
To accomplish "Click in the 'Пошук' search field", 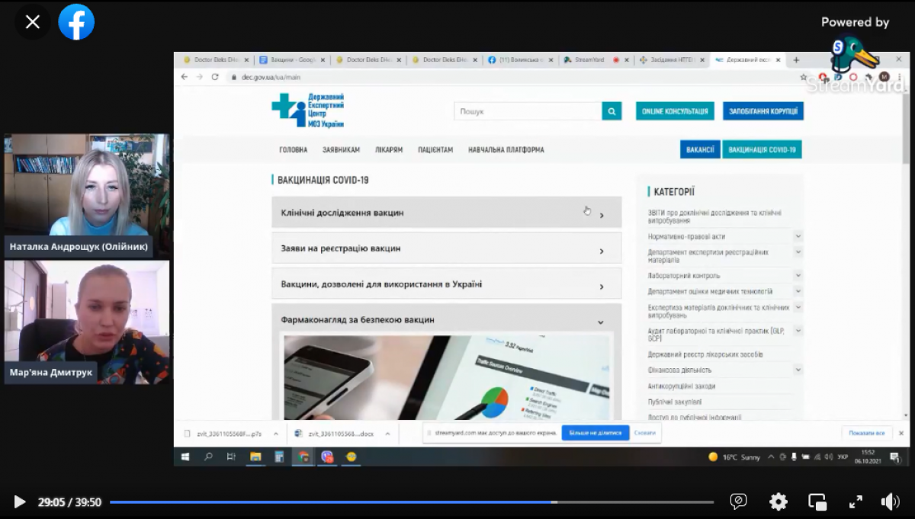I will point(528,111).
